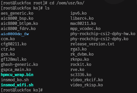Click the cfg80211.ko file name

[x=14, y=44]
